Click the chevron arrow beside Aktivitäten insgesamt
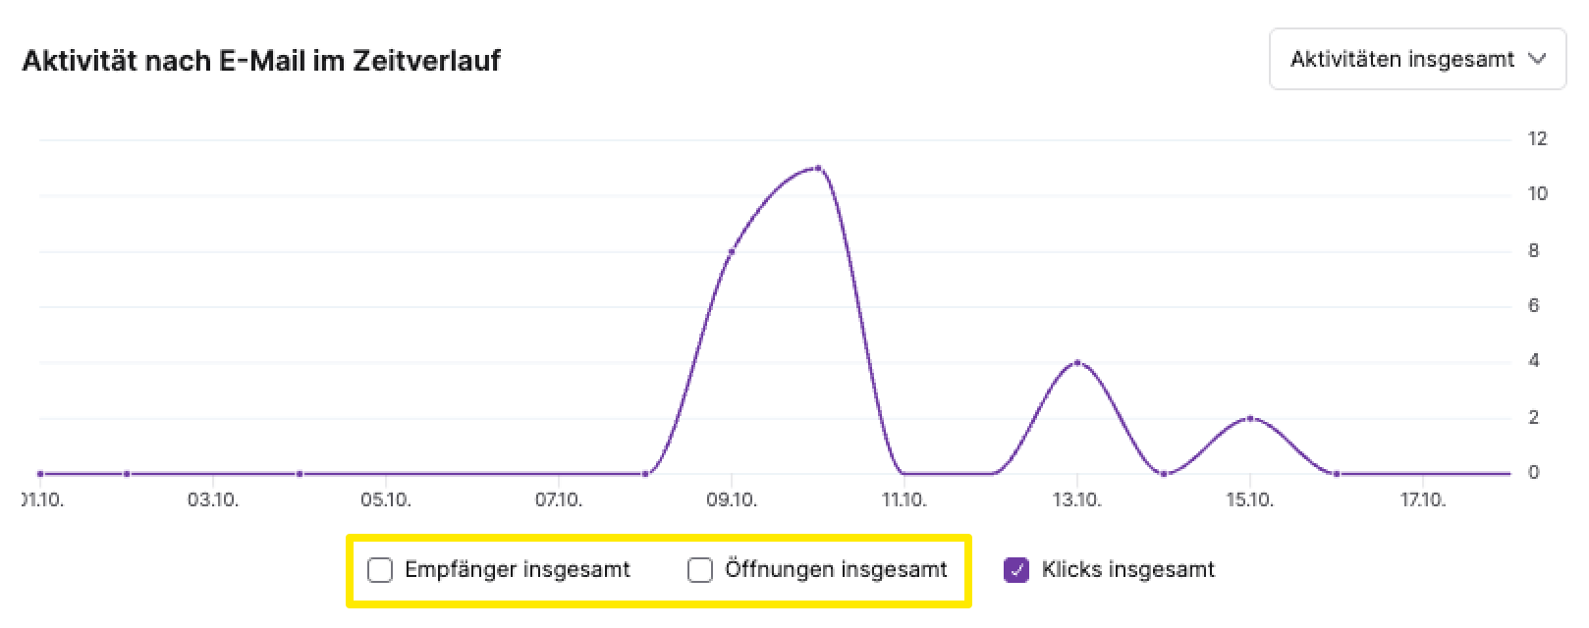The height and width of the screenshot is (628, 1589). pos(1538,60)
